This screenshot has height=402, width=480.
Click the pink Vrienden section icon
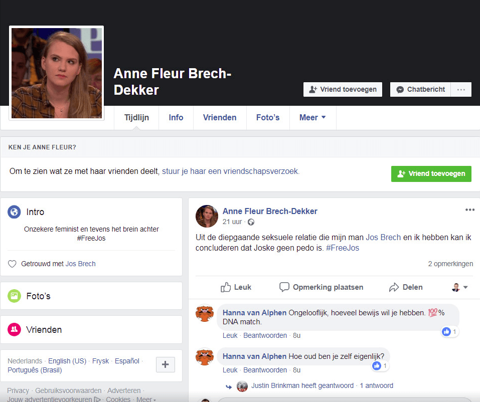14,330
